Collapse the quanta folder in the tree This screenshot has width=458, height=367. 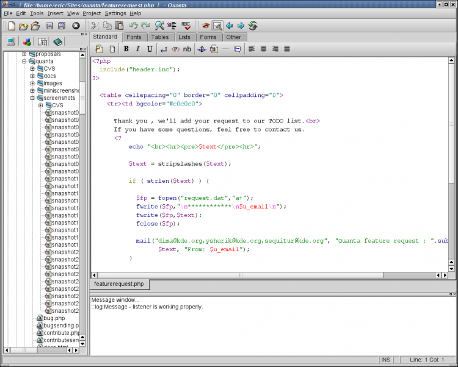[24, 61]
